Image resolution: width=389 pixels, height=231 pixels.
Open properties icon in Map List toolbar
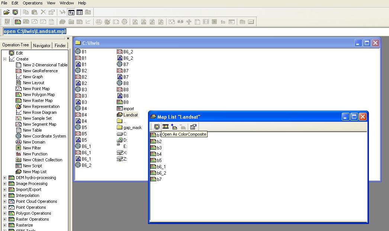pyautogui.click(x=193, y=127)
